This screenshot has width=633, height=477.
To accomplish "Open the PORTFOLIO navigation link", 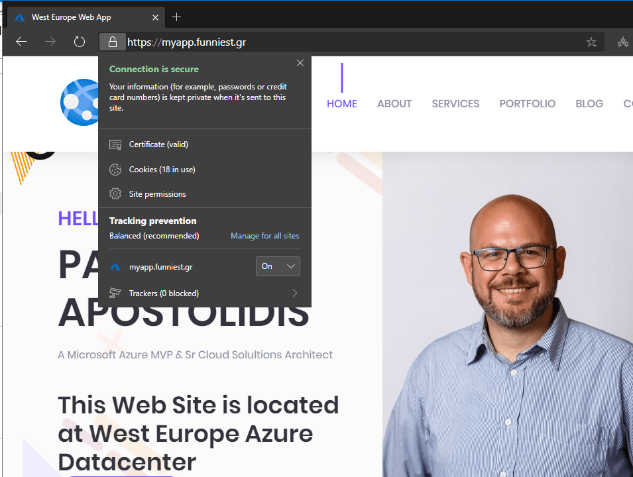I will [527, 104].
